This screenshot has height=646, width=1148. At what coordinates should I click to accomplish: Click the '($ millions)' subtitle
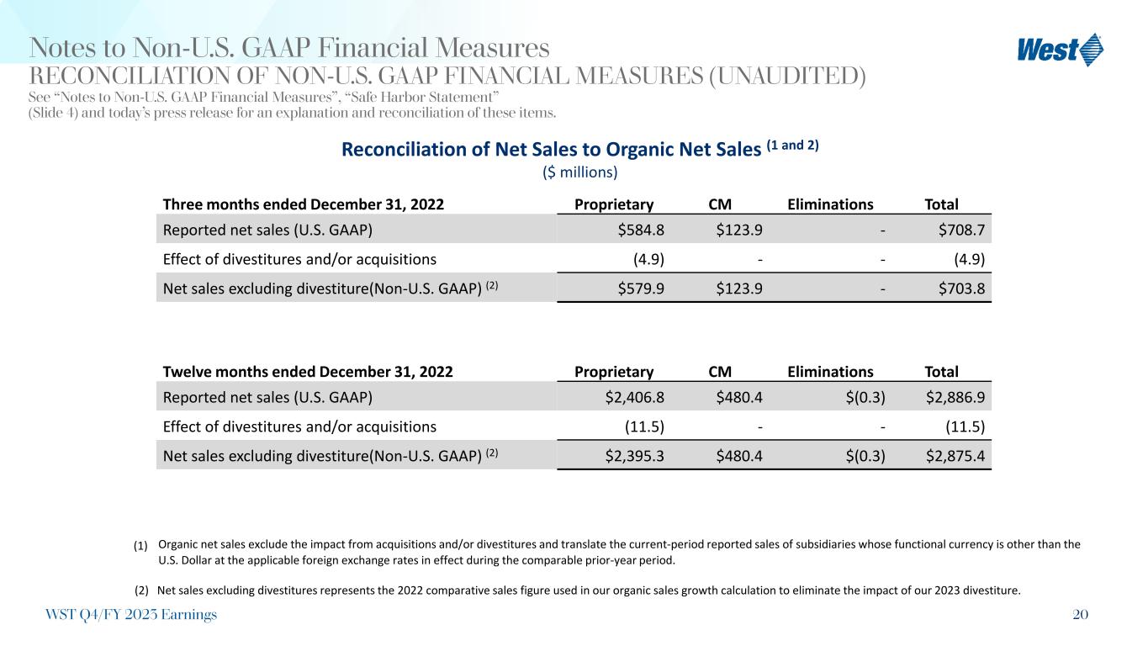coord(579,172)
